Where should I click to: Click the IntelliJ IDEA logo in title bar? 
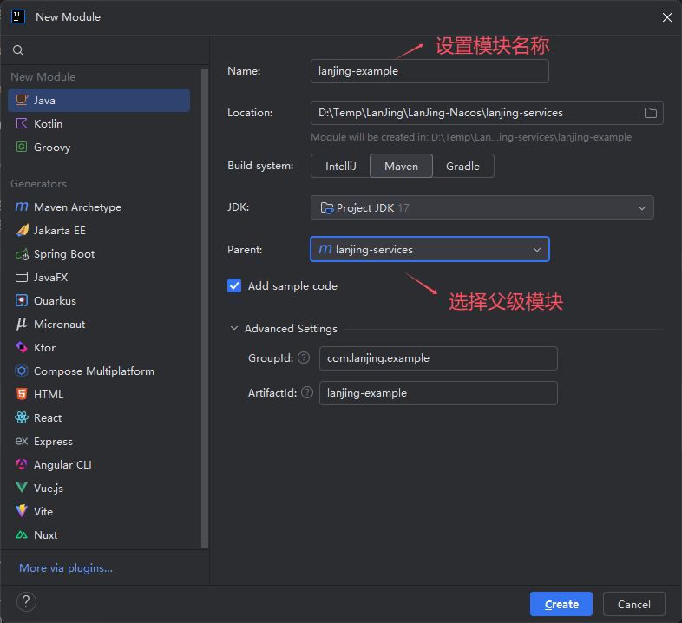[x=18, y=17]
